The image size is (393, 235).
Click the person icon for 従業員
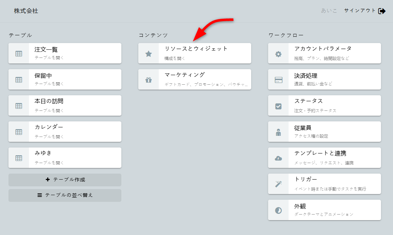click(278, 132)
